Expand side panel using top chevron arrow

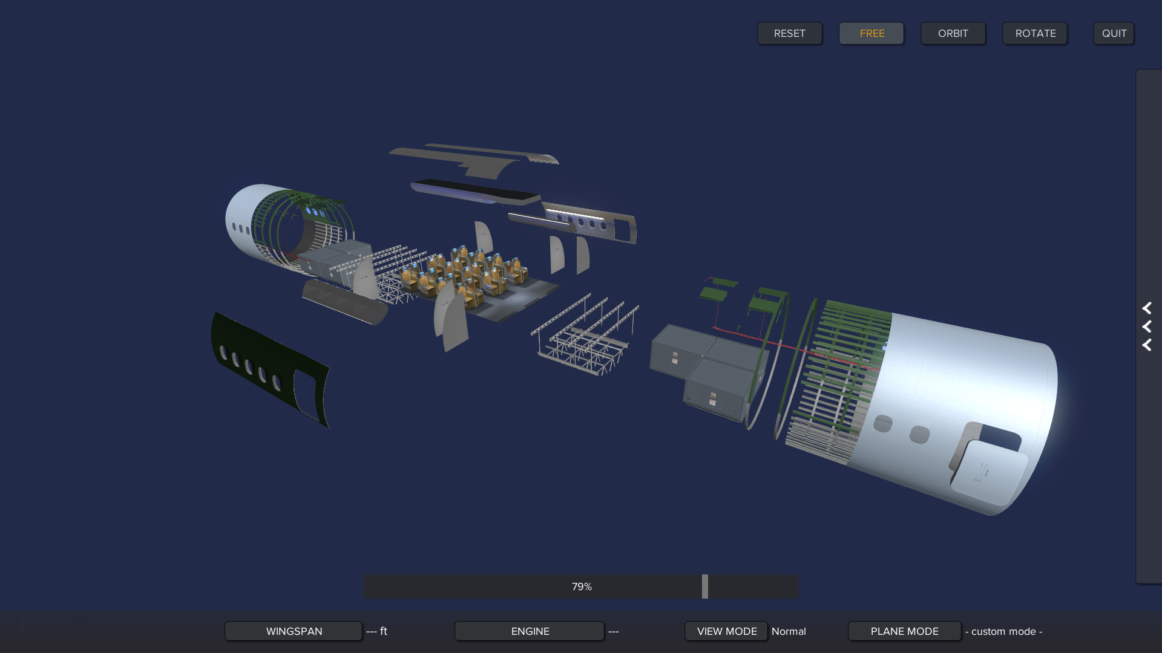point(1146,308)
